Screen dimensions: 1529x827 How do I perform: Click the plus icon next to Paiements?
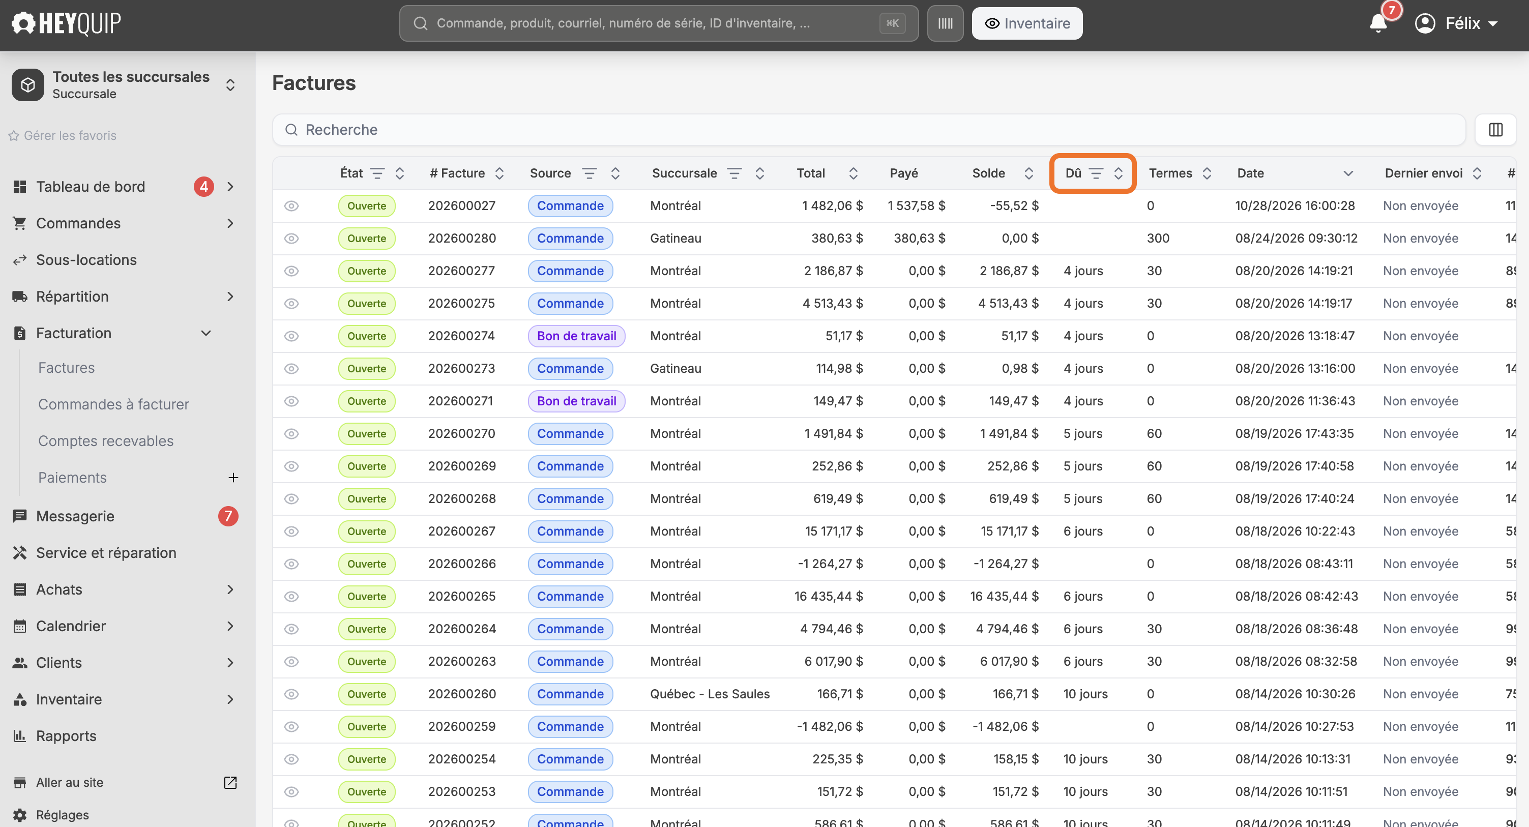pyautogui.click(x=233, y=477)
